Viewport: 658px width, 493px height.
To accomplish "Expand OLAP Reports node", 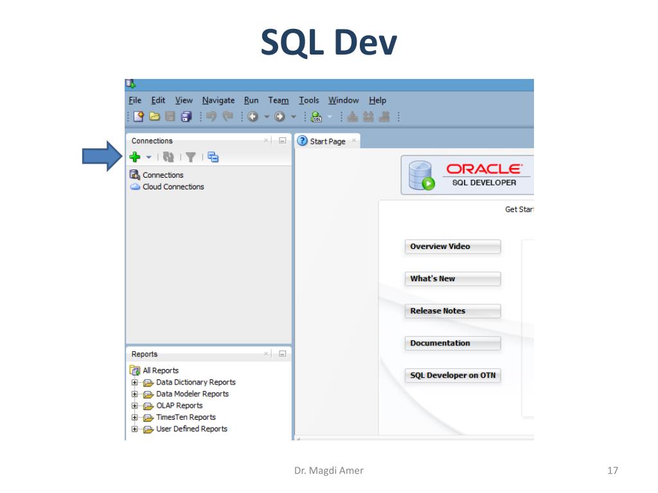I will pyautogui.click(x=135, y=406).
